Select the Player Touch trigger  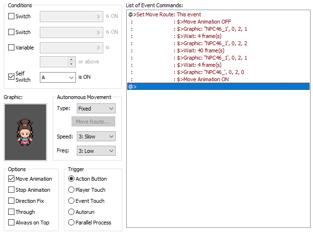click(x=72, y=190)
